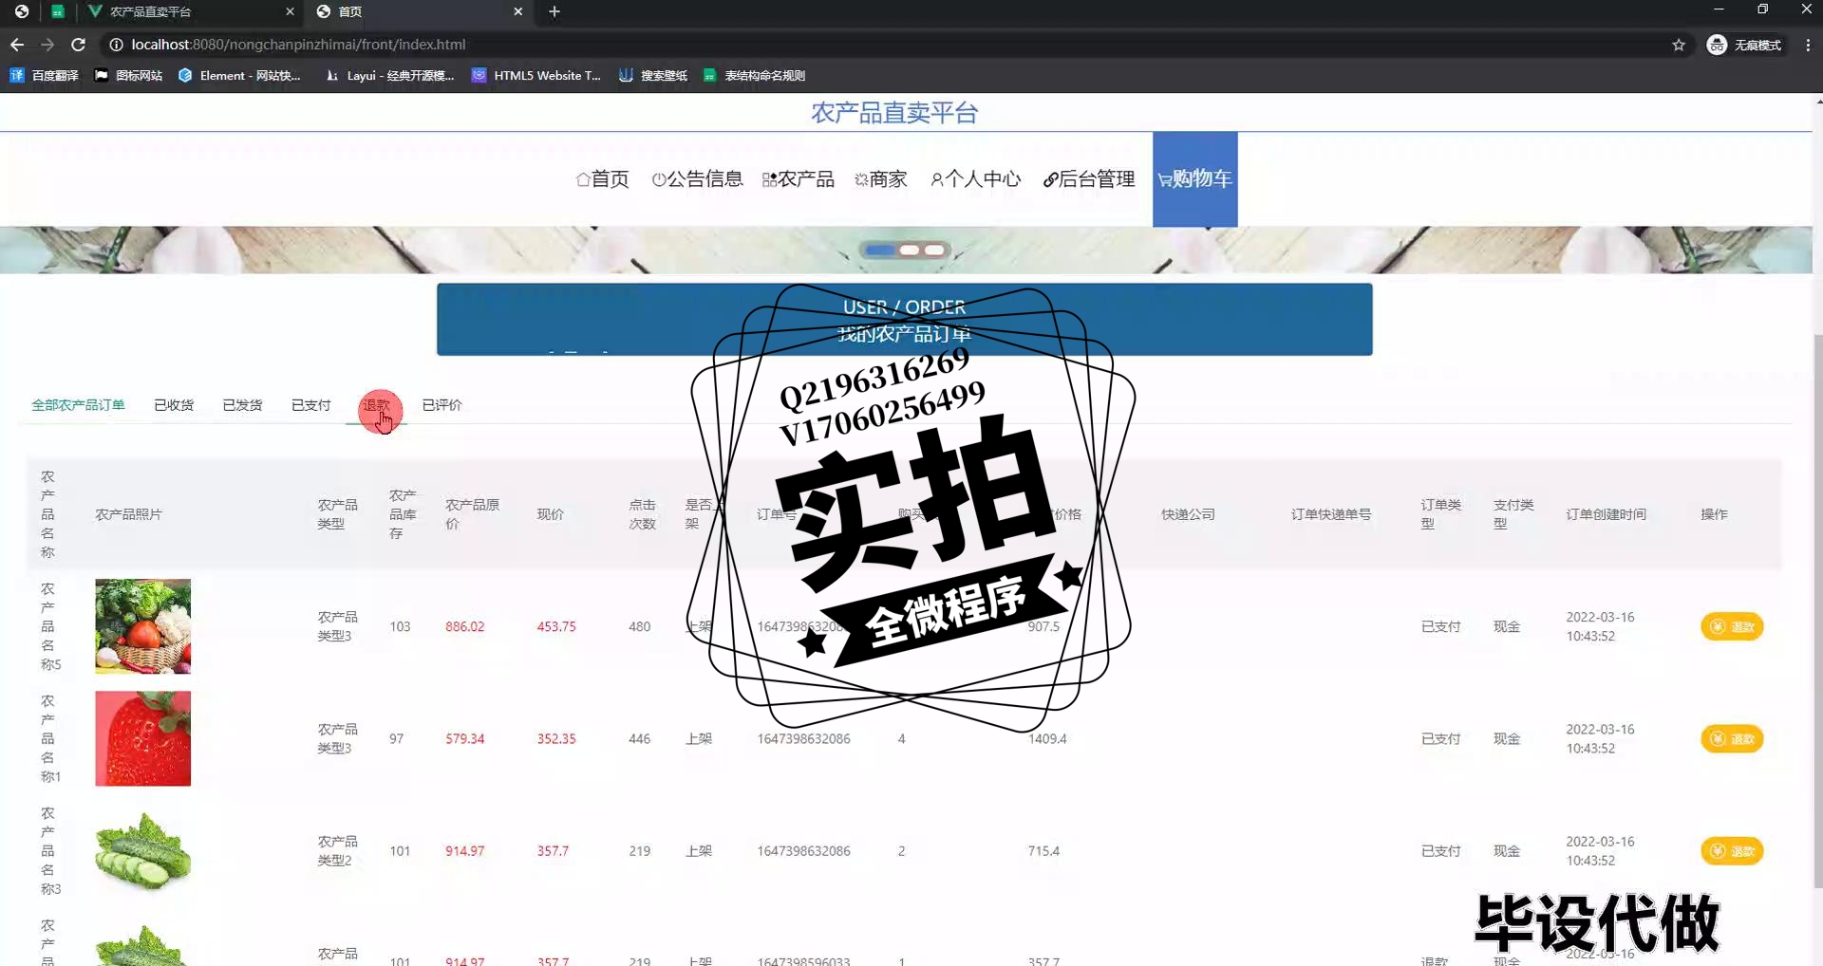Viewport: 1823px width, 966px height.
Task: Bookmark this page with the star icon
Action: pyautogui.click(x=1679, y=45)
